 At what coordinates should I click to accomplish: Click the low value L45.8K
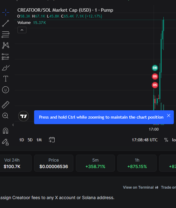tap(53, 16)
